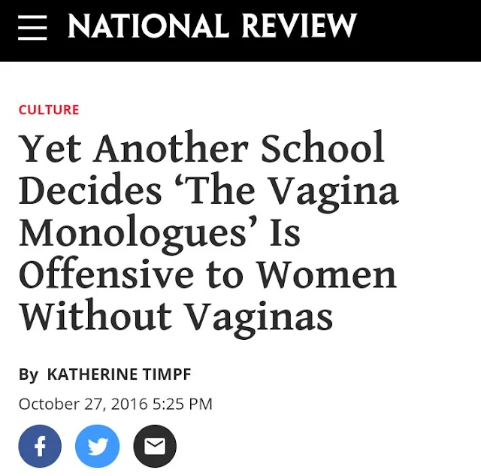
Task: Click the word "By" in the byline
Action: (x=28, y=374)
